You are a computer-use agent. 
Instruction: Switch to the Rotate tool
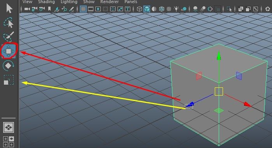coord(8,66)
